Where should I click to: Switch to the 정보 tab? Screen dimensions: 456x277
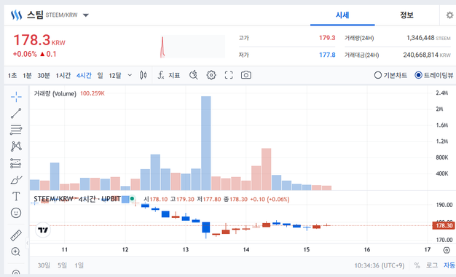pyautogui.click(x=406, y=15)
